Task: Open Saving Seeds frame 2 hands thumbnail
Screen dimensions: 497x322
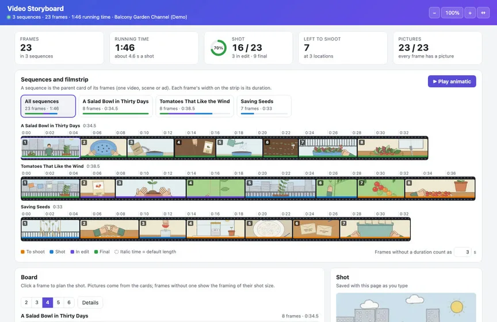Action: click(109, 229)
